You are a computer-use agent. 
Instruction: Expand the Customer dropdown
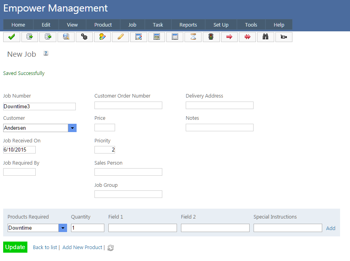(x=72, y=128)
